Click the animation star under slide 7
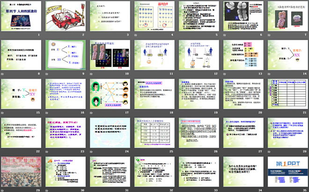 click(x=269, y=35)
